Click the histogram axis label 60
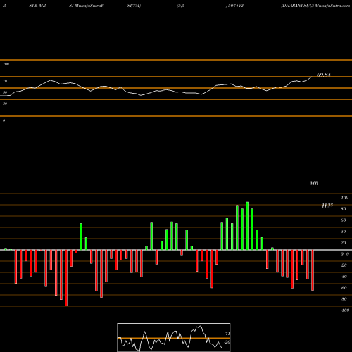Screen dimensions: 352x352 [344, 220]
